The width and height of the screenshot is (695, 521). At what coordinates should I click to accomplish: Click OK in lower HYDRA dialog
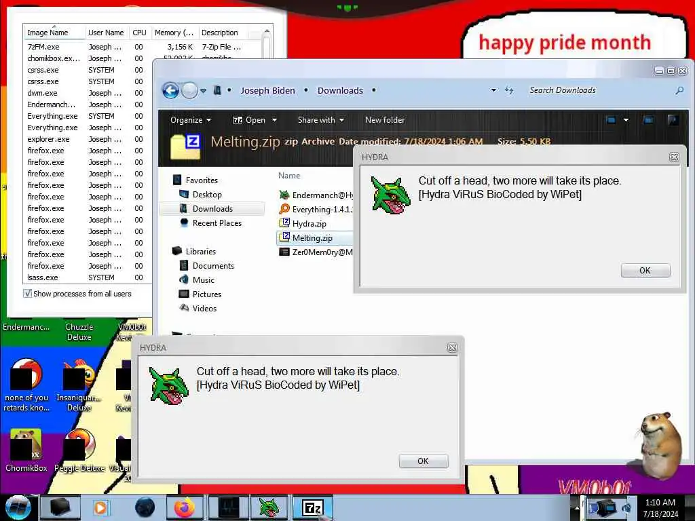424,461
